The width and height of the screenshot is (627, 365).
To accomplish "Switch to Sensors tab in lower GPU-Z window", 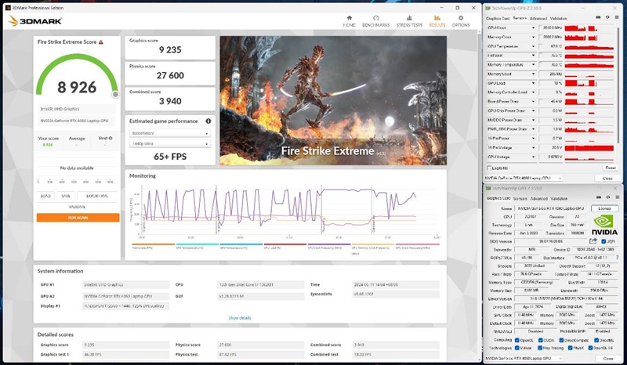I will 520,198.
